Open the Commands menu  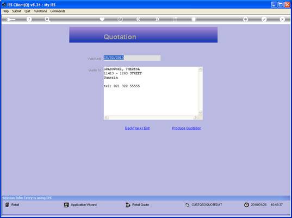click(x=58, y=11)
